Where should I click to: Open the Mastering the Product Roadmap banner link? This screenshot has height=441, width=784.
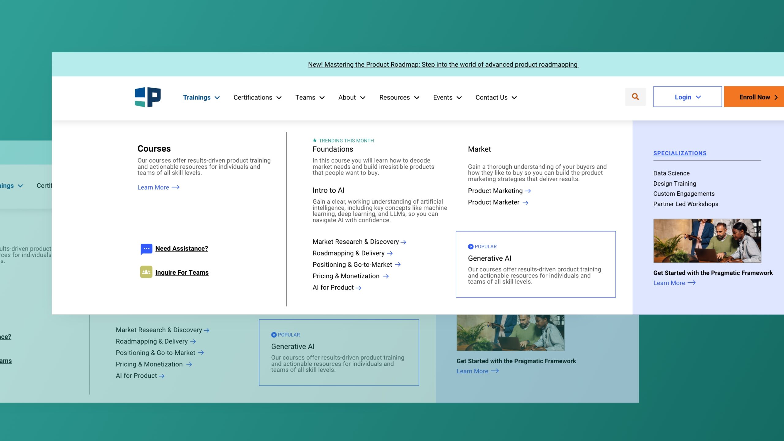(x=443, y=64)
